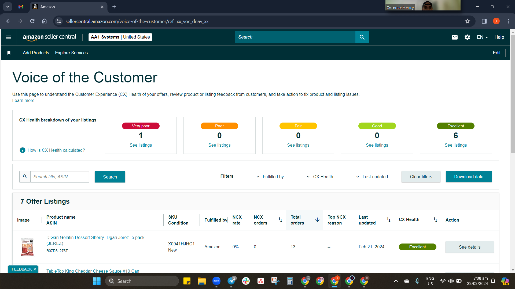This screenshot has height=289, width=515.
Task: Select the Amazon browser tab
Action: (68, 7)
